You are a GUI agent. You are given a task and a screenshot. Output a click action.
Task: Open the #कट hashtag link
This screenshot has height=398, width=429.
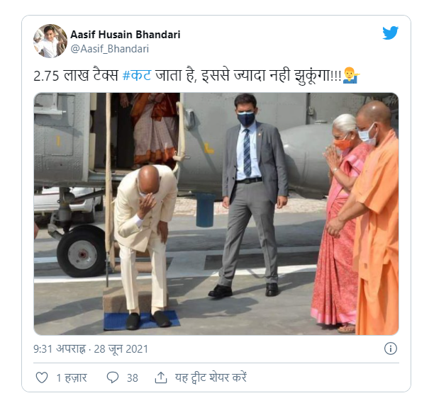coord(137,75)
